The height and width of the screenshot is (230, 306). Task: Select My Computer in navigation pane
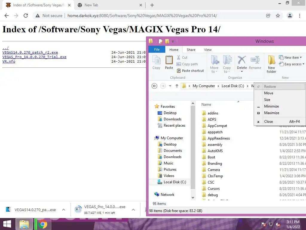[x=172, y=138]
